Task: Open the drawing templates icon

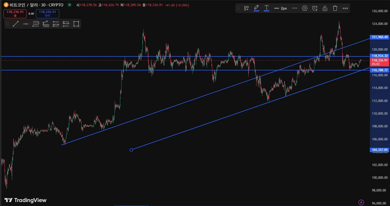Action: [x=246, y=8]
